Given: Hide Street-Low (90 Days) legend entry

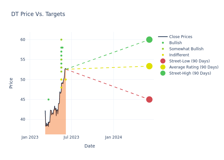Looking at the screenshot, I should pos(189,61).
